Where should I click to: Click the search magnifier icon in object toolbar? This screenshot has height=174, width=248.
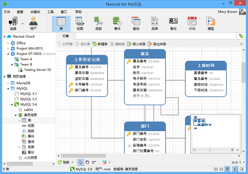[x=241, y=44]
